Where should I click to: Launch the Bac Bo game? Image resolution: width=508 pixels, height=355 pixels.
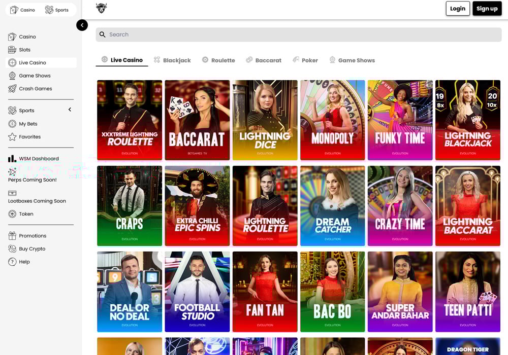[332, 292]
